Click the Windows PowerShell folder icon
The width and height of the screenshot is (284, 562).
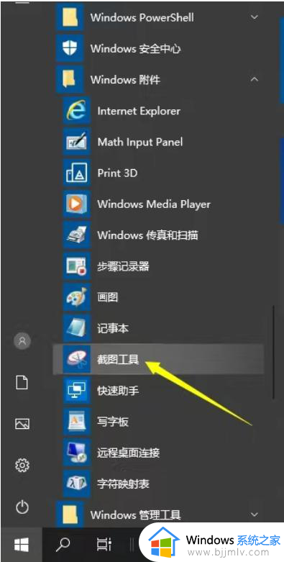point(70,17)
